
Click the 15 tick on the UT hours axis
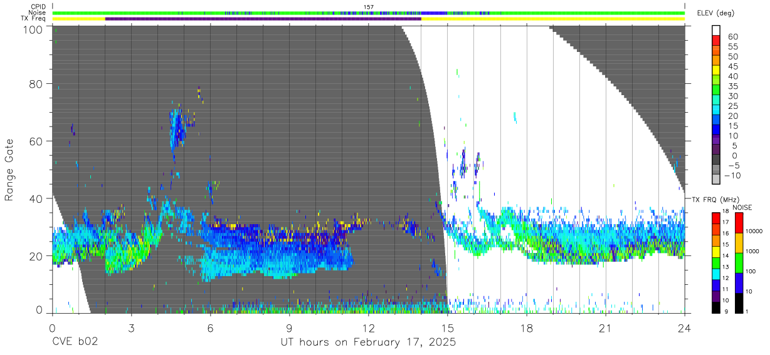447,328
